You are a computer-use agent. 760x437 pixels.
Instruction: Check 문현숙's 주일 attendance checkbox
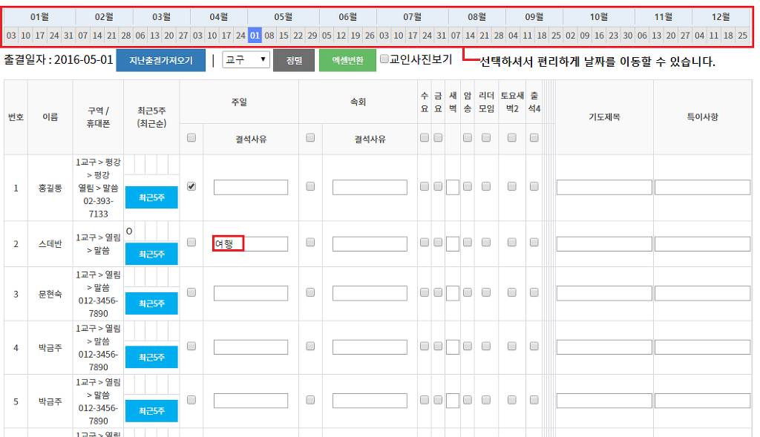point(191,292)
